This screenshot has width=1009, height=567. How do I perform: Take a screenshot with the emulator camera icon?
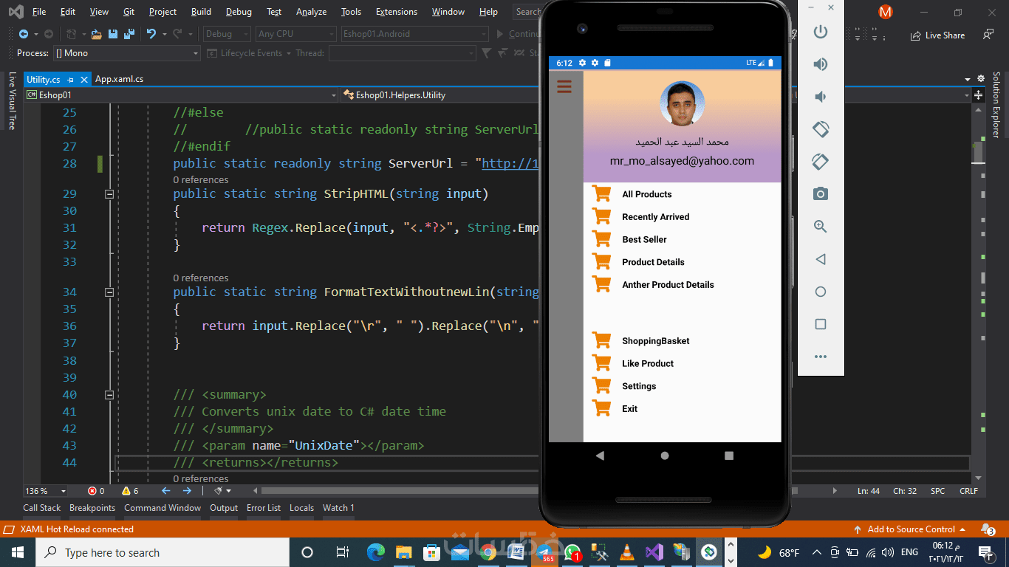pyautogui.click(x=820, y=194)
